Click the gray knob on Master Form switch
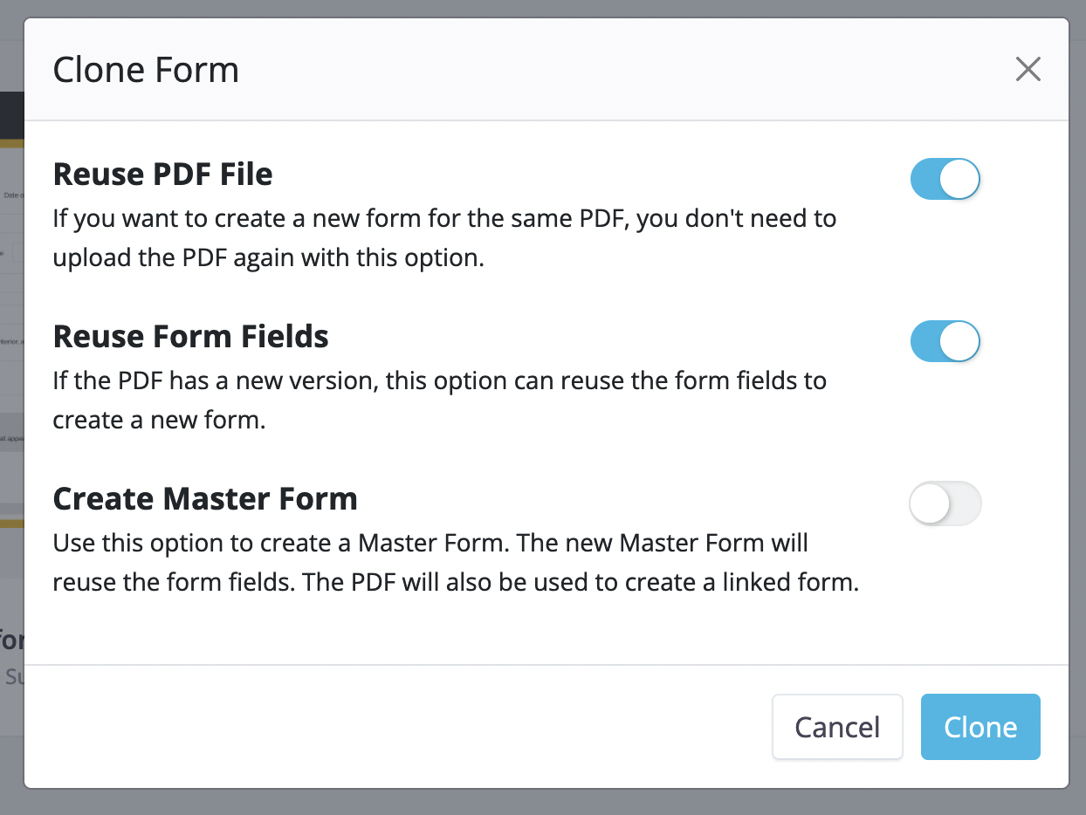Image resolution: width=1086 pixels, height=815 pixels. point(929,503)
